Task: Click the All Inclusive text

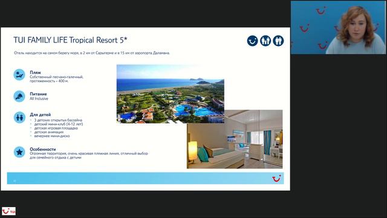Action: tap(39, 99)
